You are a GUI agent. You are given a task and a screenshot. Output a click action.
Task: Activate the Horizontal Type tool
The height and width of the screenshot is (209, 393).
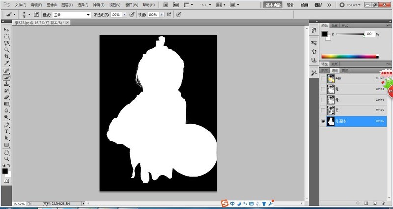coord(7,131)
